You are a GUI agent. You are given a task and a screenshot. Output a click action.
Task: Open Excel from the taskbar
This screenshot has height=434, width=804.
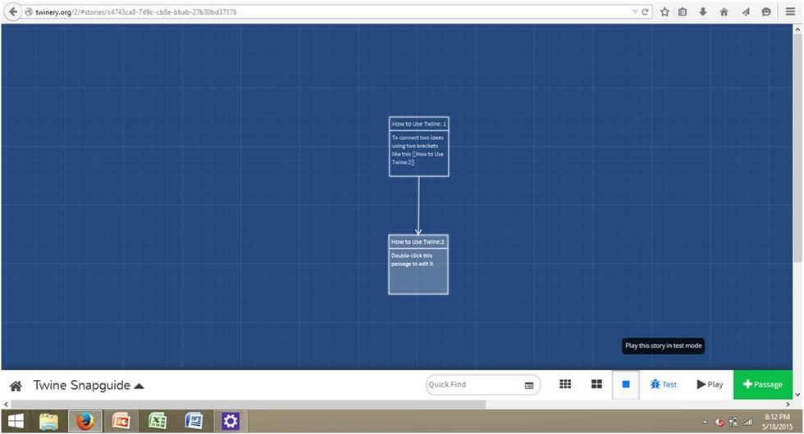tap(158, 421)
